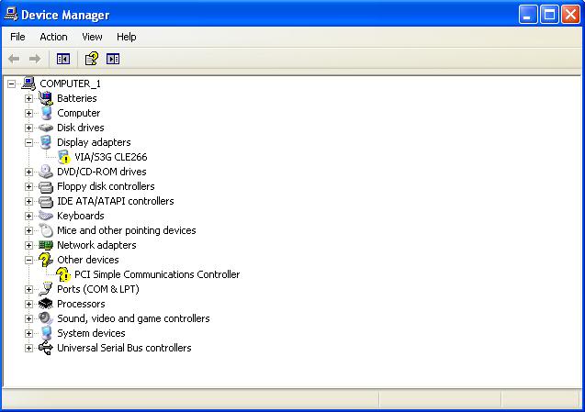Viewport: 585px width, 412px height.
Task: Expand the Batteries node
Action: [x=28, y=98]
